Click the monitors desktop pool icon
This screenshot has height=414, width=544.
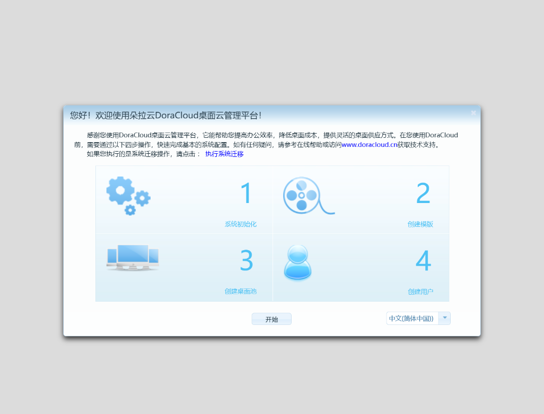point(133,258)
